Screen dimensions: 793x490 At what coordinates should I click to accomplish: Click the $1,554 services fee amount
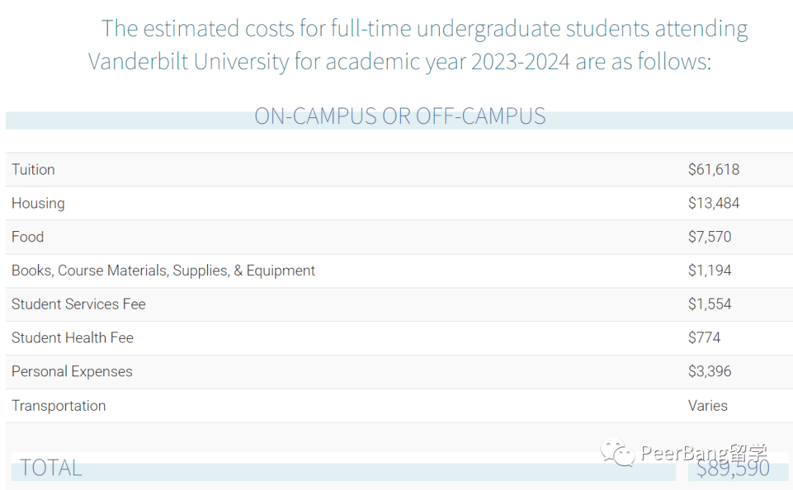tap(709, 304)
